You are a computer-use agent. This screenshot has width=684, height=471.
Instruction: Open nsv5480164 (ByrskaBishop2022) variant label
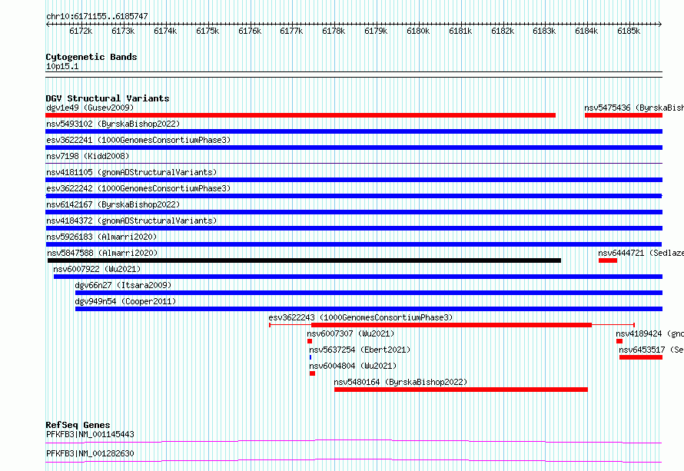[x=400, y=382]
